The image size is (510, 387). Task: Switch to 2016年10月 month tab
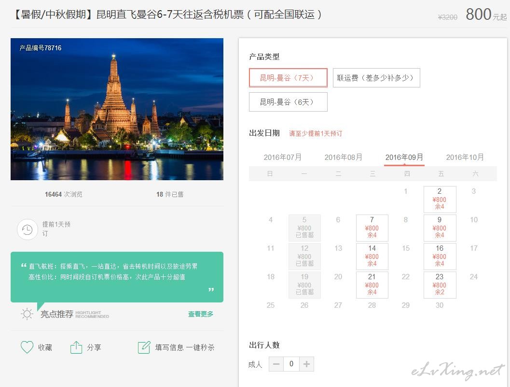tap(465, 158)
